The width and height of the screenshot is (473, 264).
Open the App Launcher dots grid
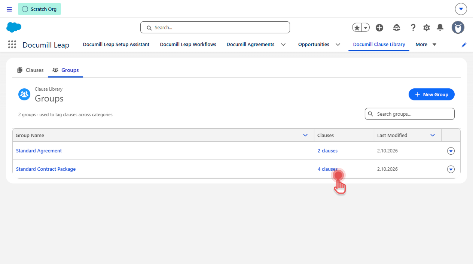pyautogui.click(x=12, y=45)
